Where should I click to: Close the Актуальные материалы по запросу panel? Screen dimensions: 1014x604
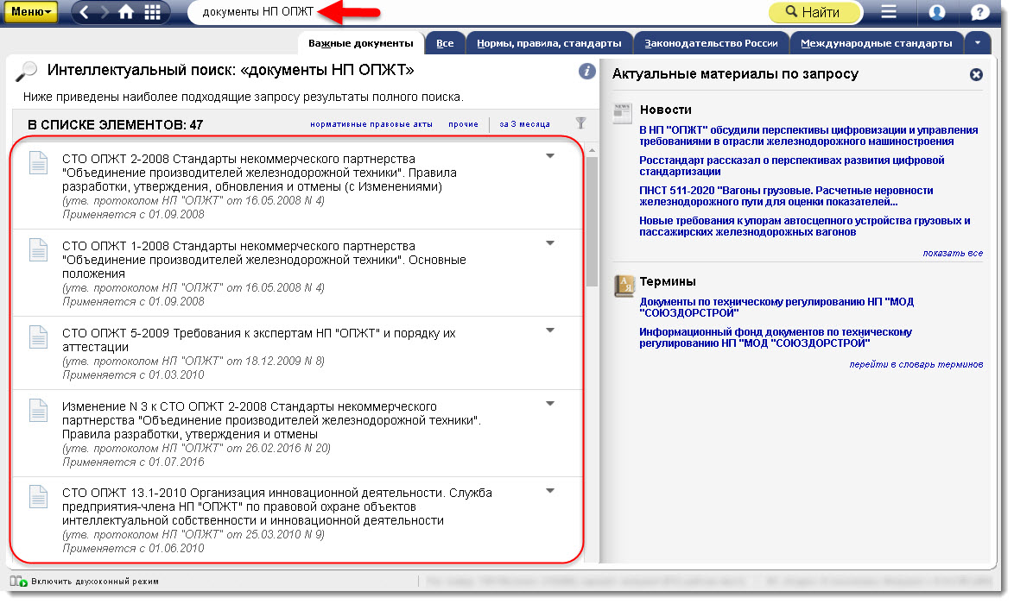tap(976, 75)
